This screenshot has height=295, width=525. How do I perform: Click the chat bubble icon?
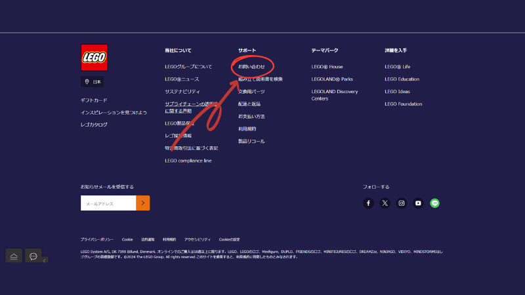[33, 256]
